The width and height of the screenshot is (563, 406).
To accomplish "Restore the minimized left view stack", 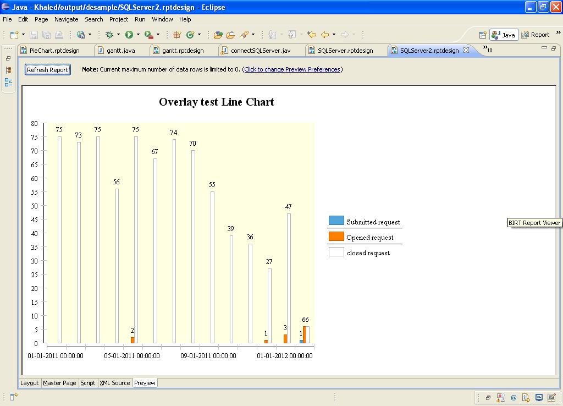I will [x=8, y=58].
